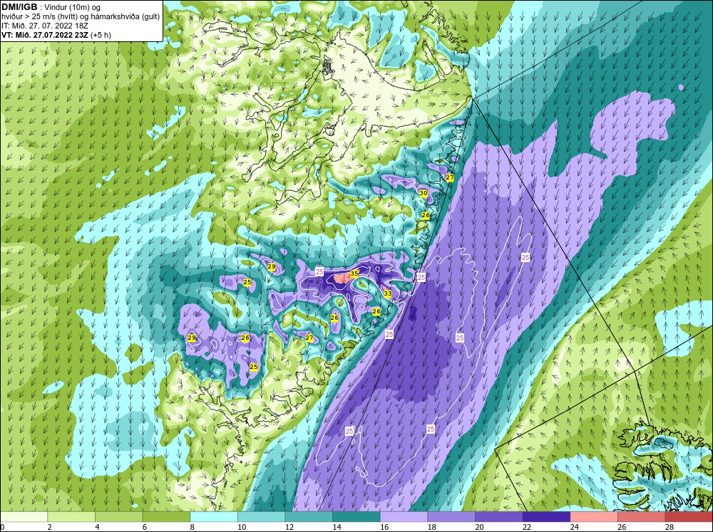This screenshot has width=713, height=532.
Task: Click the yellow 33 max gust label
Action: pos(387,293)
